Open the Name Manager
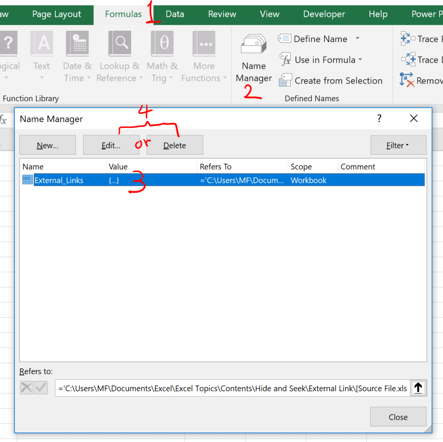 click(254, 58)
